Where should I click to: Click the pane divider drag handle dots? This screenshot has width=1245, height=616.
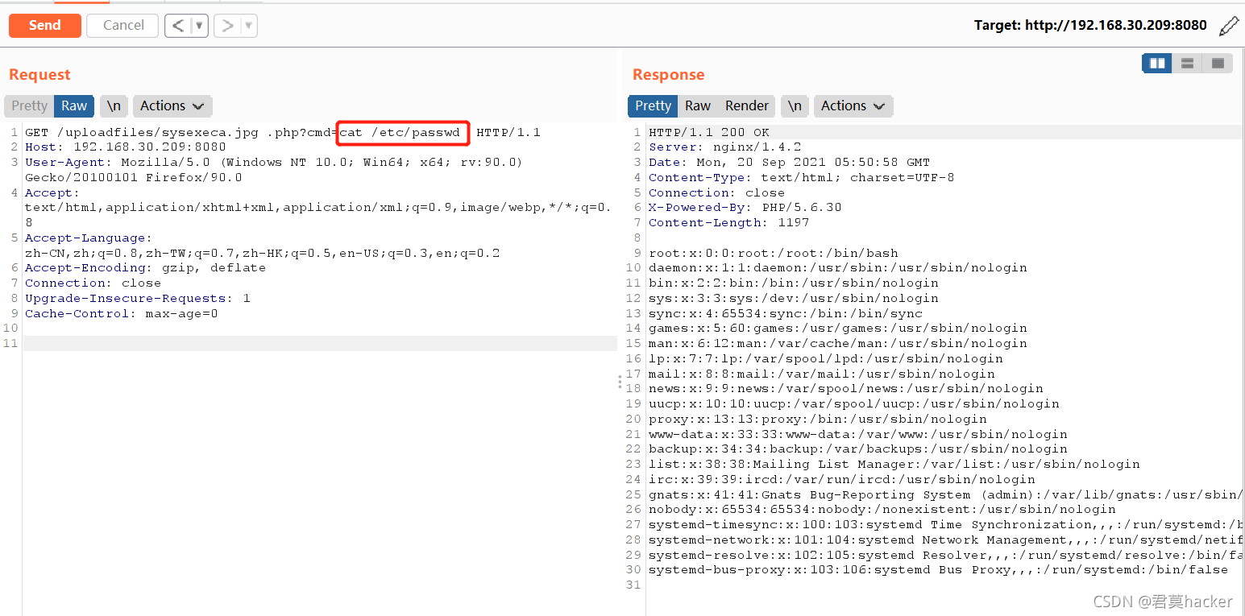(620, 381)
